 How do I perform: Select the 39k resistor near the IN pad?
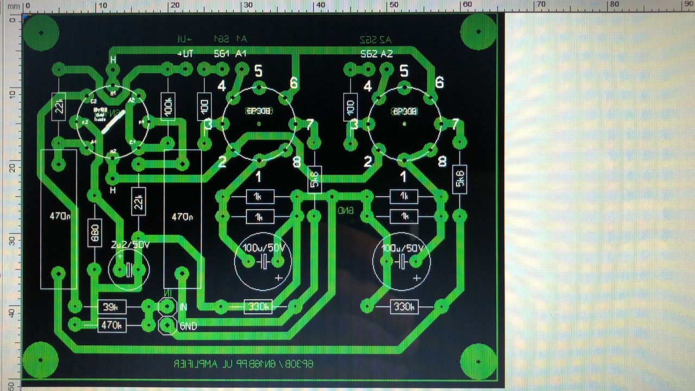(112, 307)
